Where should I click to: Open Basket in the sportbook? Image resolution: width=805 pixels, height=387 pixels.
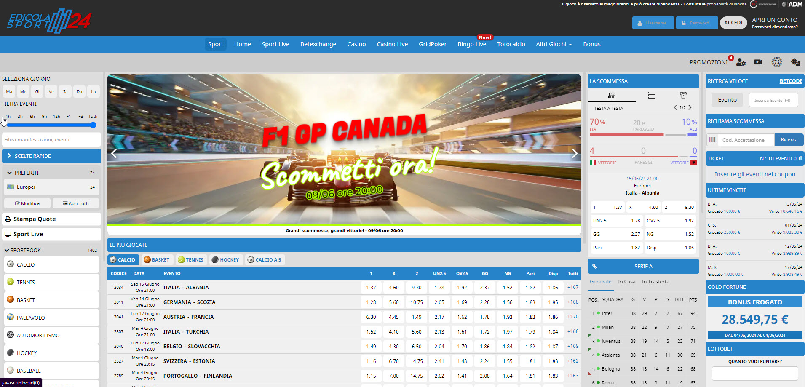pos(51,300)
